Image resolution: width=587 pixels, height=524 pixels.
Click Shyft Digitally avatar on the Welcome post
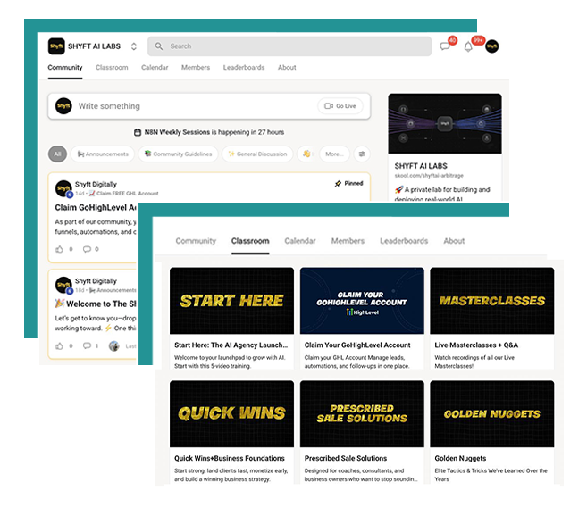[x=63, y=285]
